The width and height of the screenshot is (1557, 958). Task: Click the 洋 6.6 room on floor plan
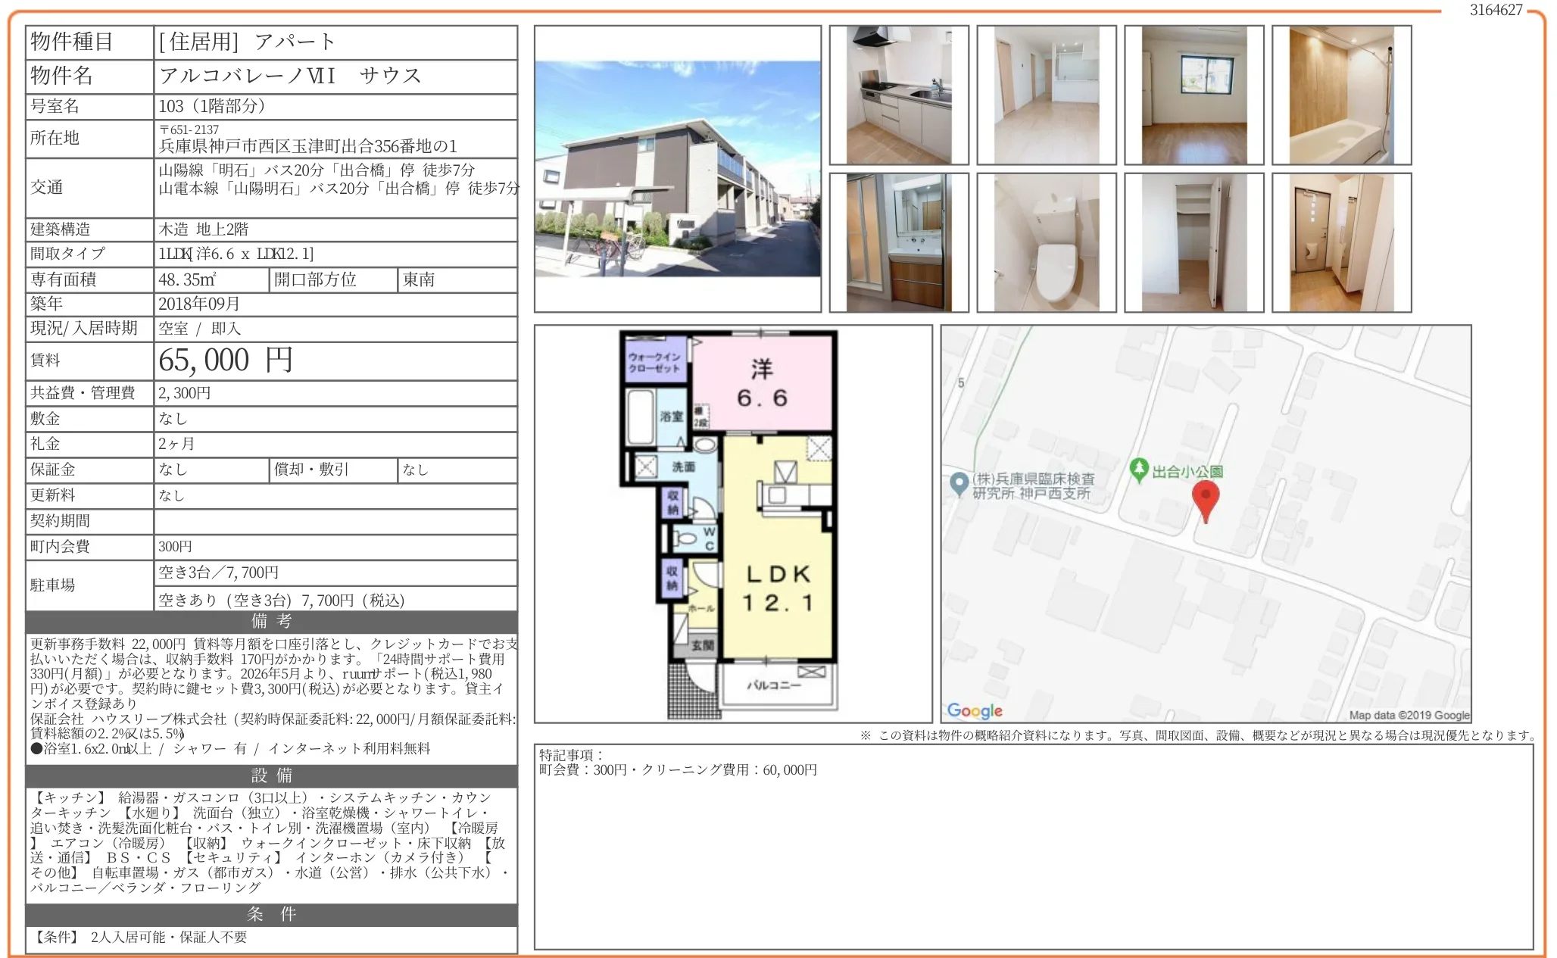pos(762,384)
